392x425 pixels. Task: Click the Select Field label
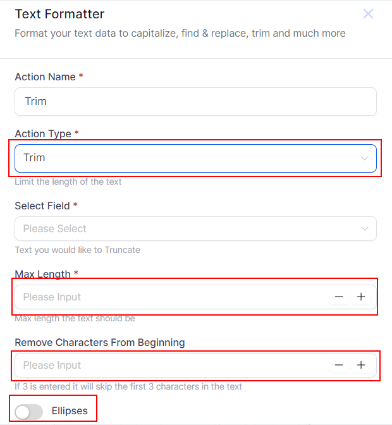click(x=42, y=206)
